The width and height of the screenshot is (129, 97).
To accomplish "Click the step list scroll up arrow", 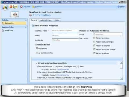I will pyautogui.click(x=121, y=62).
